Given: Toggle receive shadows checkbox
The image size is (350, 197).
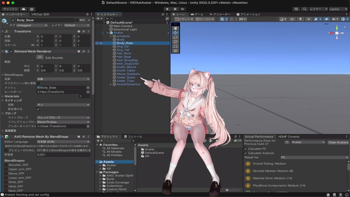Looking at the screenshot, I should [x=38, y=109].
